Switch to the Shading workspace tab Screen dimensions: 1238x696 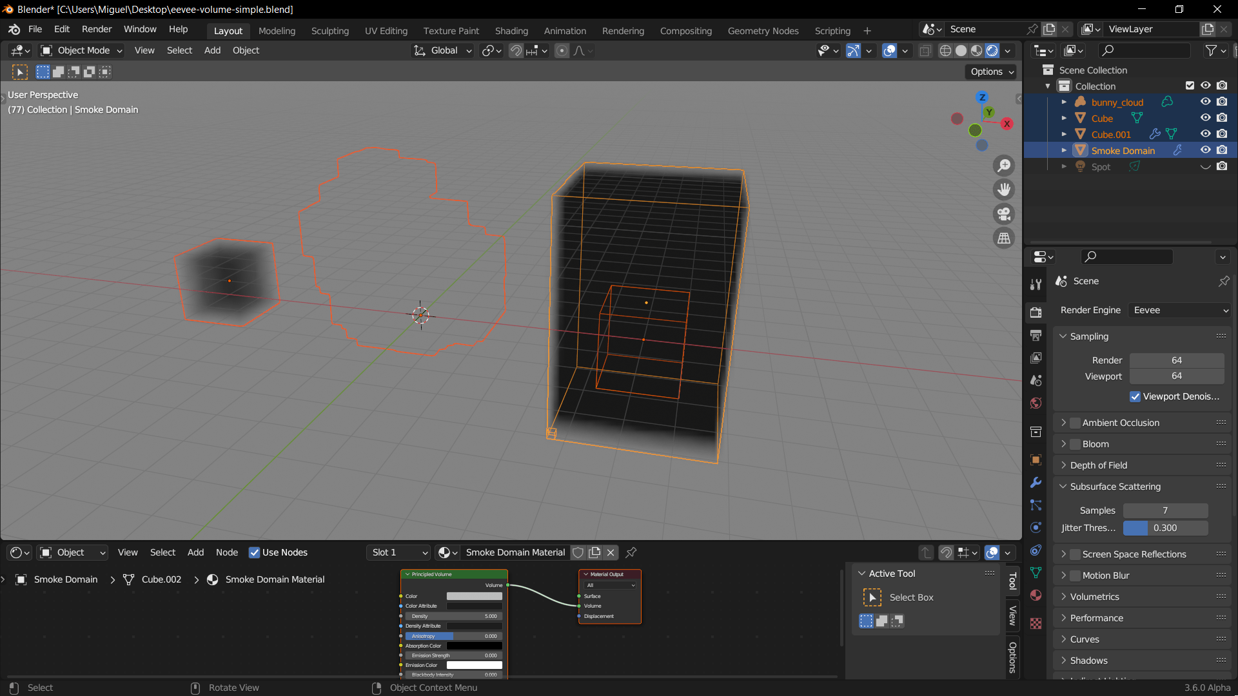(x=511, y=30)
